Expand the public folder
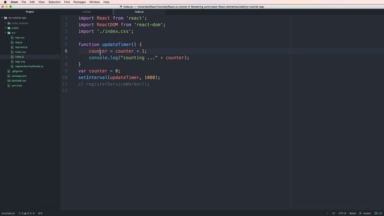384x216 pixels. click(x=5, y=28)
